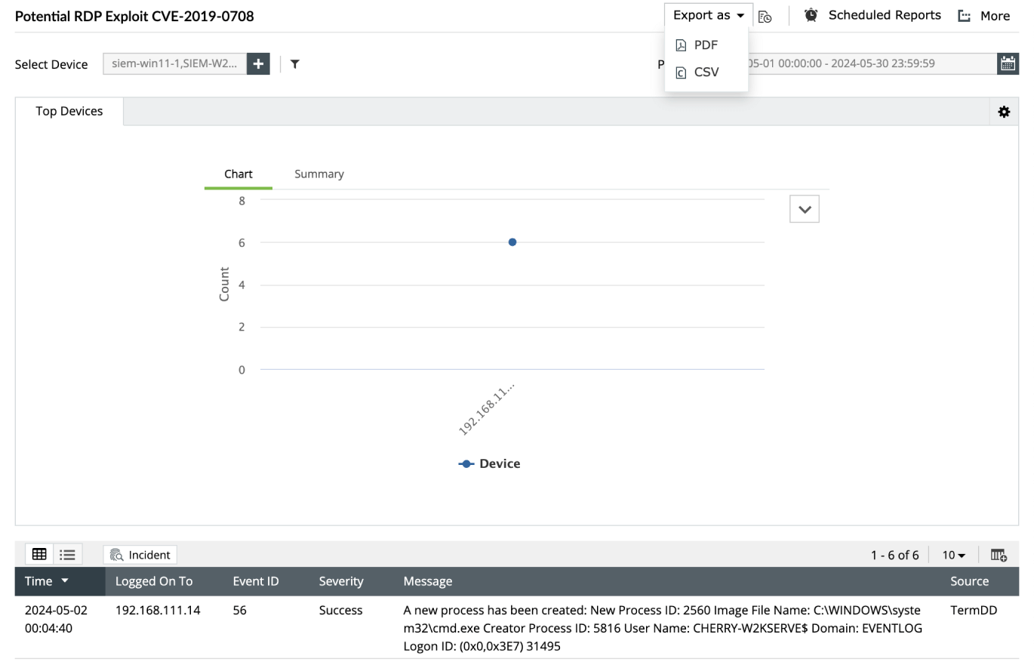Click the date range input field

click(x=868, y=63)
